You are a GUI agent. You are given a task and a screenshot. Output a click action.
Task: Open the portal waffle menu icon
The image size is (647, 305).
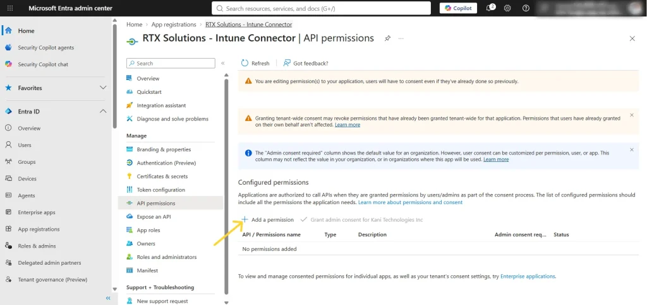click(x=10, y=8)
